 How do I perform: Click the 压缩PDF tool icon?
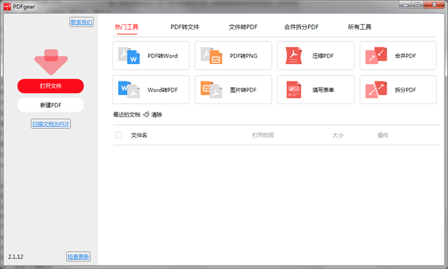coord(294,55)
